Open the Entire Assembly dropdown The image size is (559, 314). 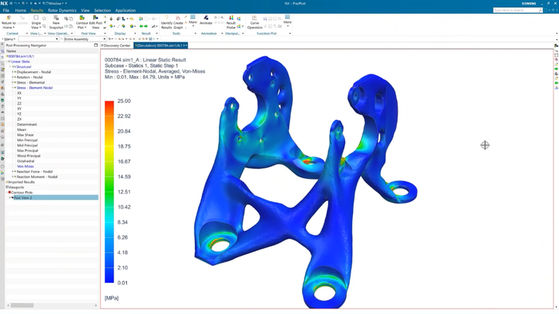(85, 39)
